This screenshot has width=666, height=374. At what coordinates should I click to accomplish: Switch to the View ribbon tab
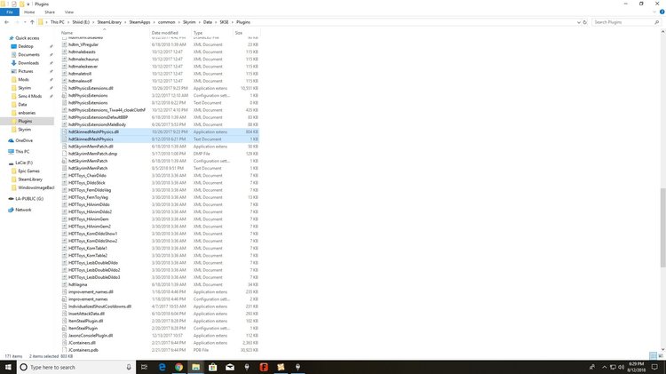tap(68, 12)
